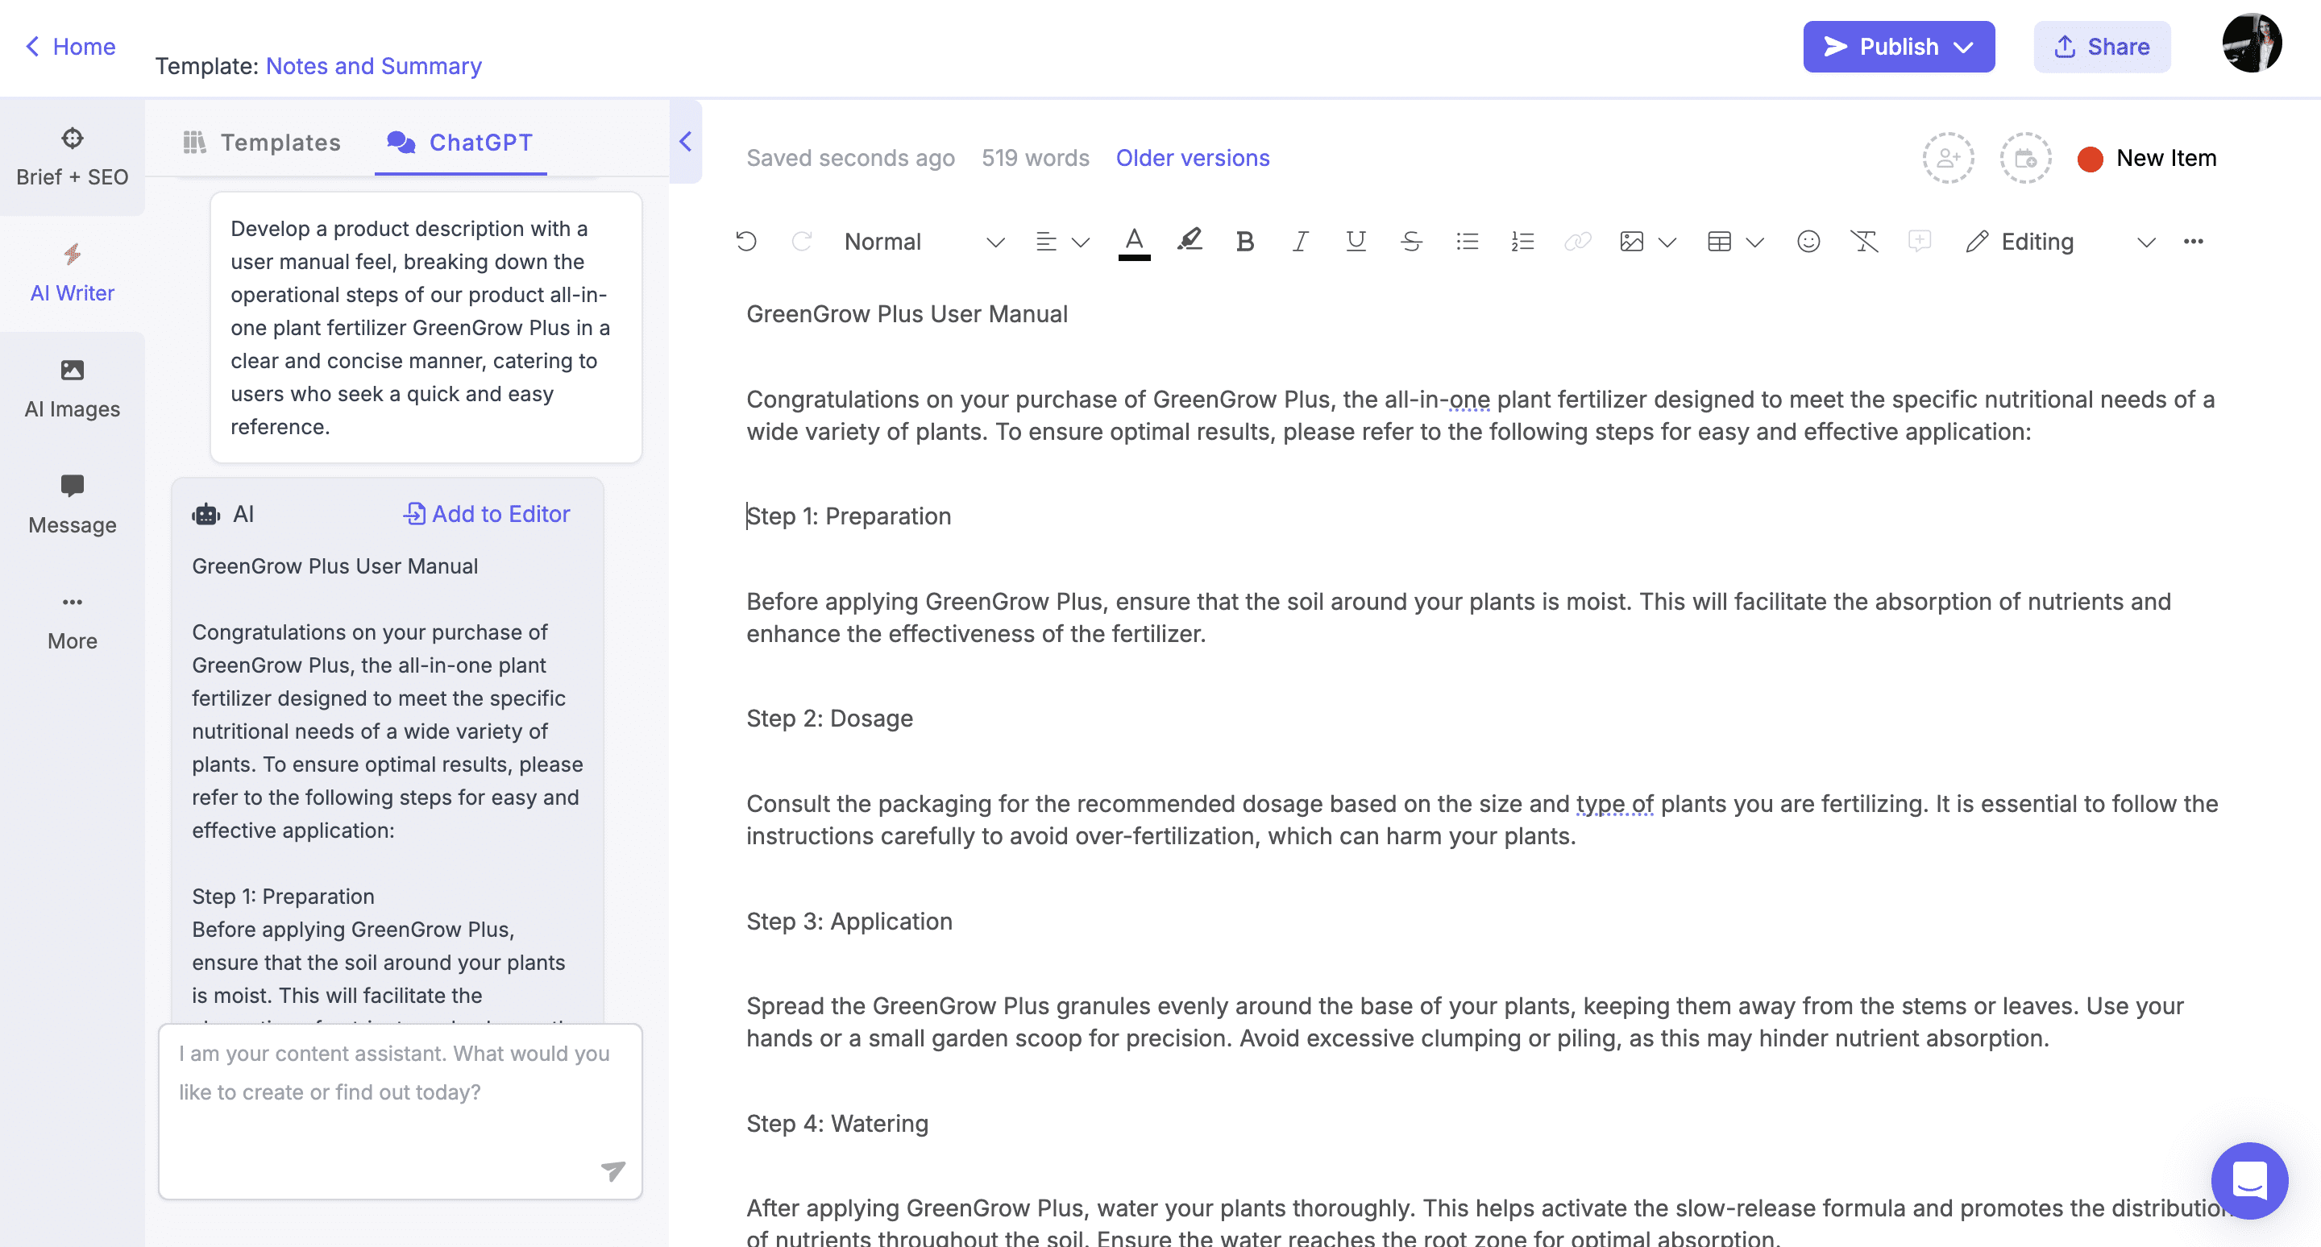Screen dimensions: 2321x1247
Task: Insert a numbered list
Action: 1522,242
